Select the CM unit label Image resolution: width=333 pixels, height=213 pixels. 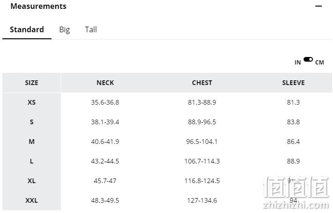pyautogui.click(x=319, y=63)
